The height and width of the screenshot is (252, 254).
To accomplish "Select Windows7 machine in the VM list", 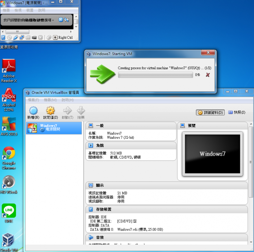I will coord(54,128).
